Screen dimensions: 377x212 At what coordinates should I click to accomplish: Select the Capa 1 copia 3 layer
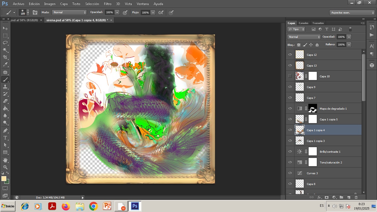coord(328,141)
